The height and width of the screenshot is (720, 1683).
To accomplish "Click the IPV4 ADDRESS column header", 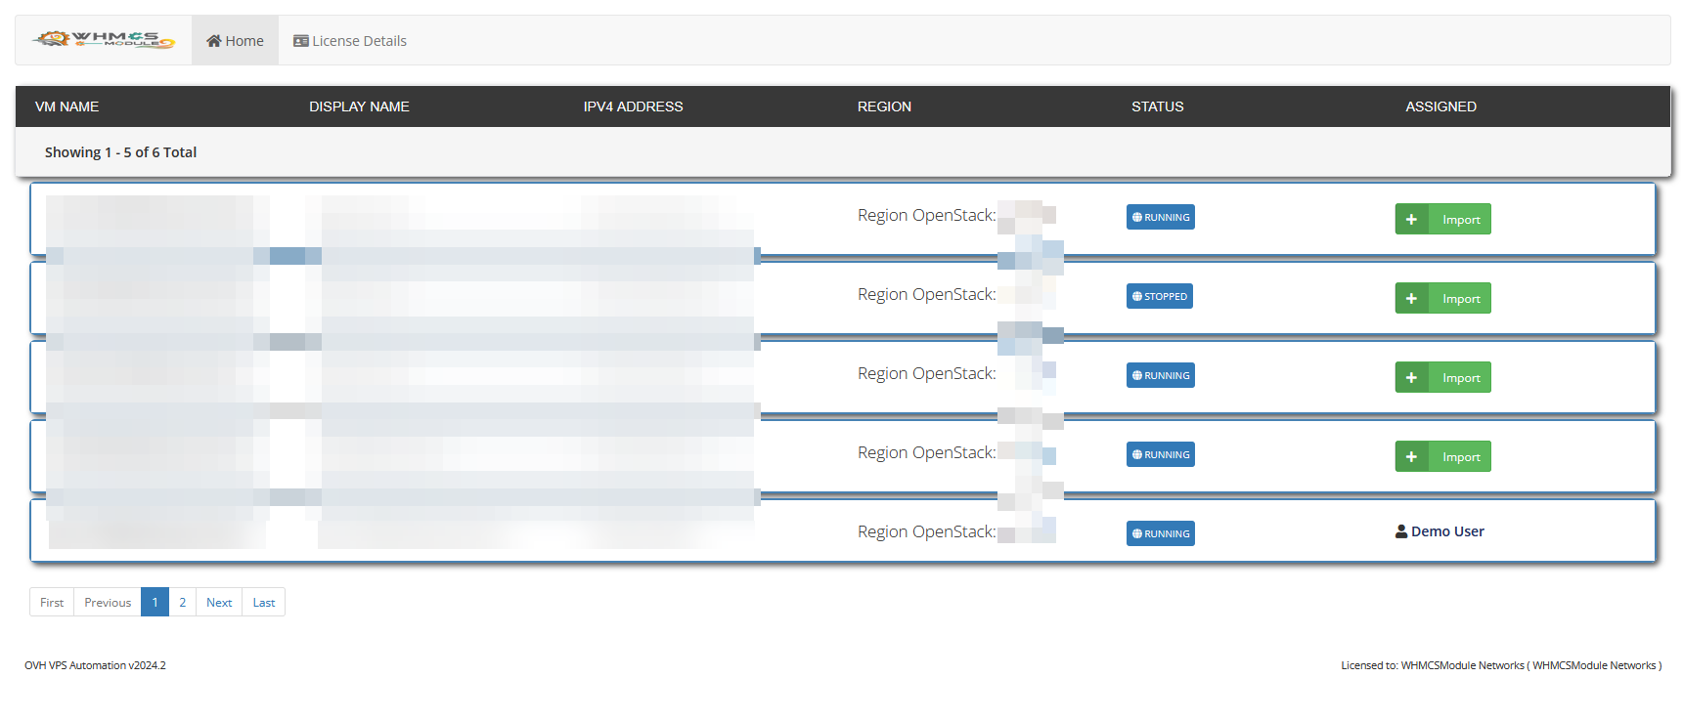I will [x=633, y=106].
